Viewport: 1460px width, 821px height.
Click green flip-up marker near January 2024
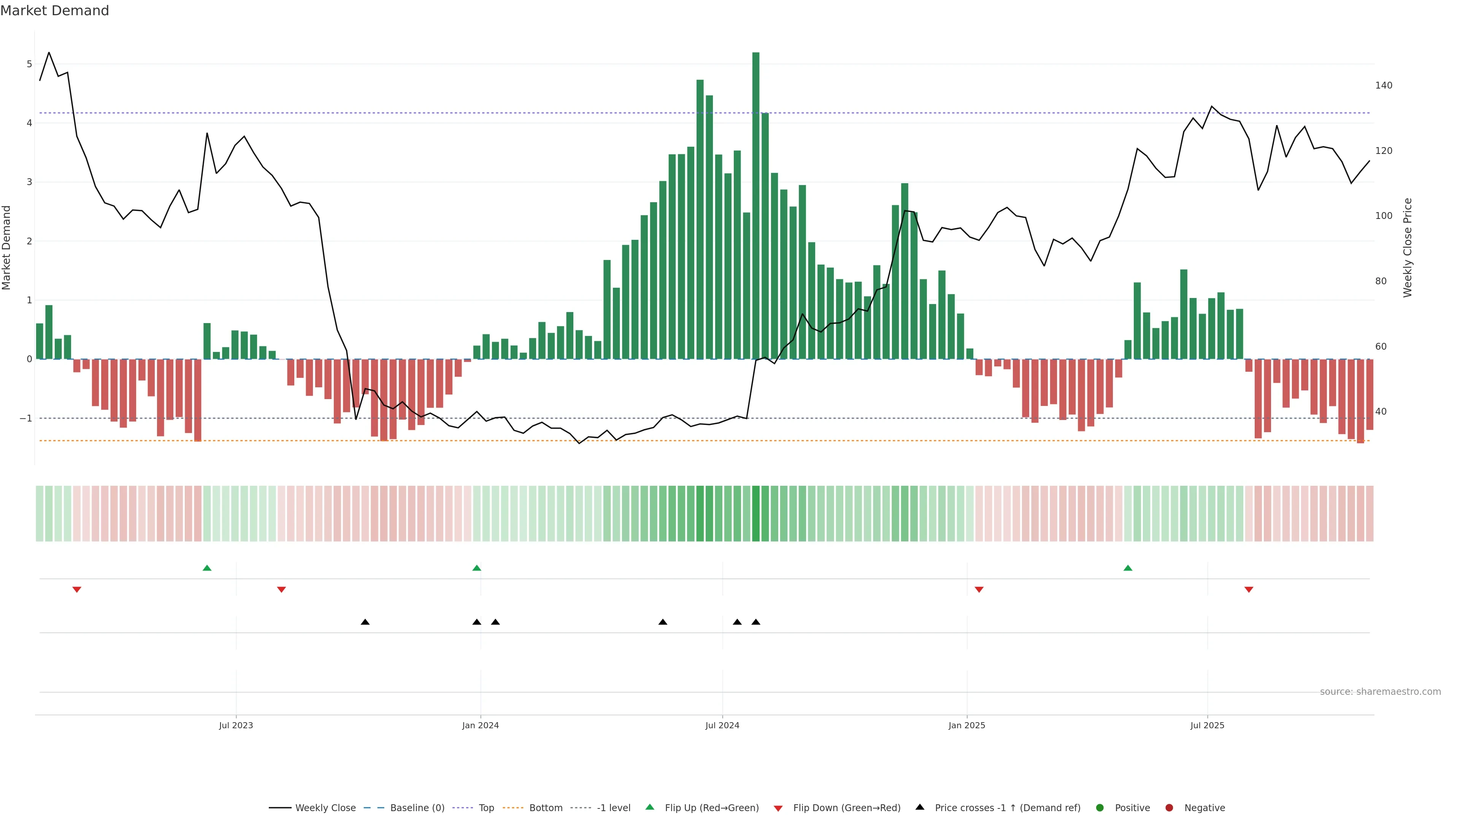(x=477, y=568)
